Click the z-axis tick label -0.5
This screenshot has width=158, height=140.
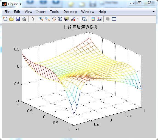point(16,84)
